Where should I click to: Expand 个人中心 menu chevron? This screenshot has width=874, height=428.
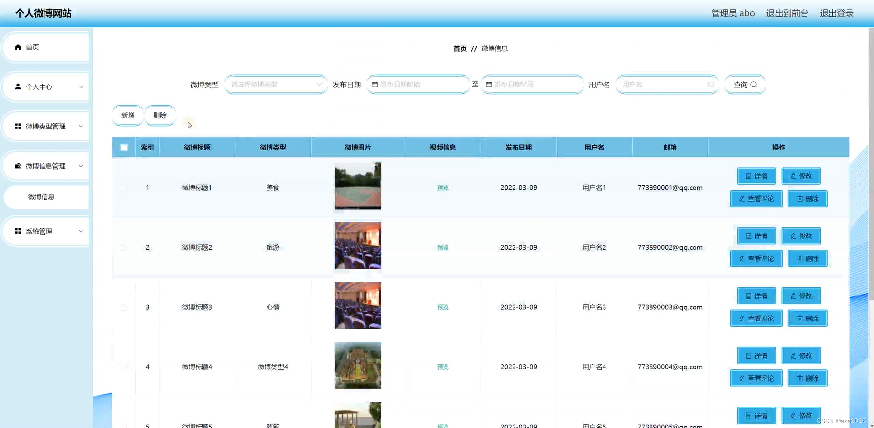81,87
